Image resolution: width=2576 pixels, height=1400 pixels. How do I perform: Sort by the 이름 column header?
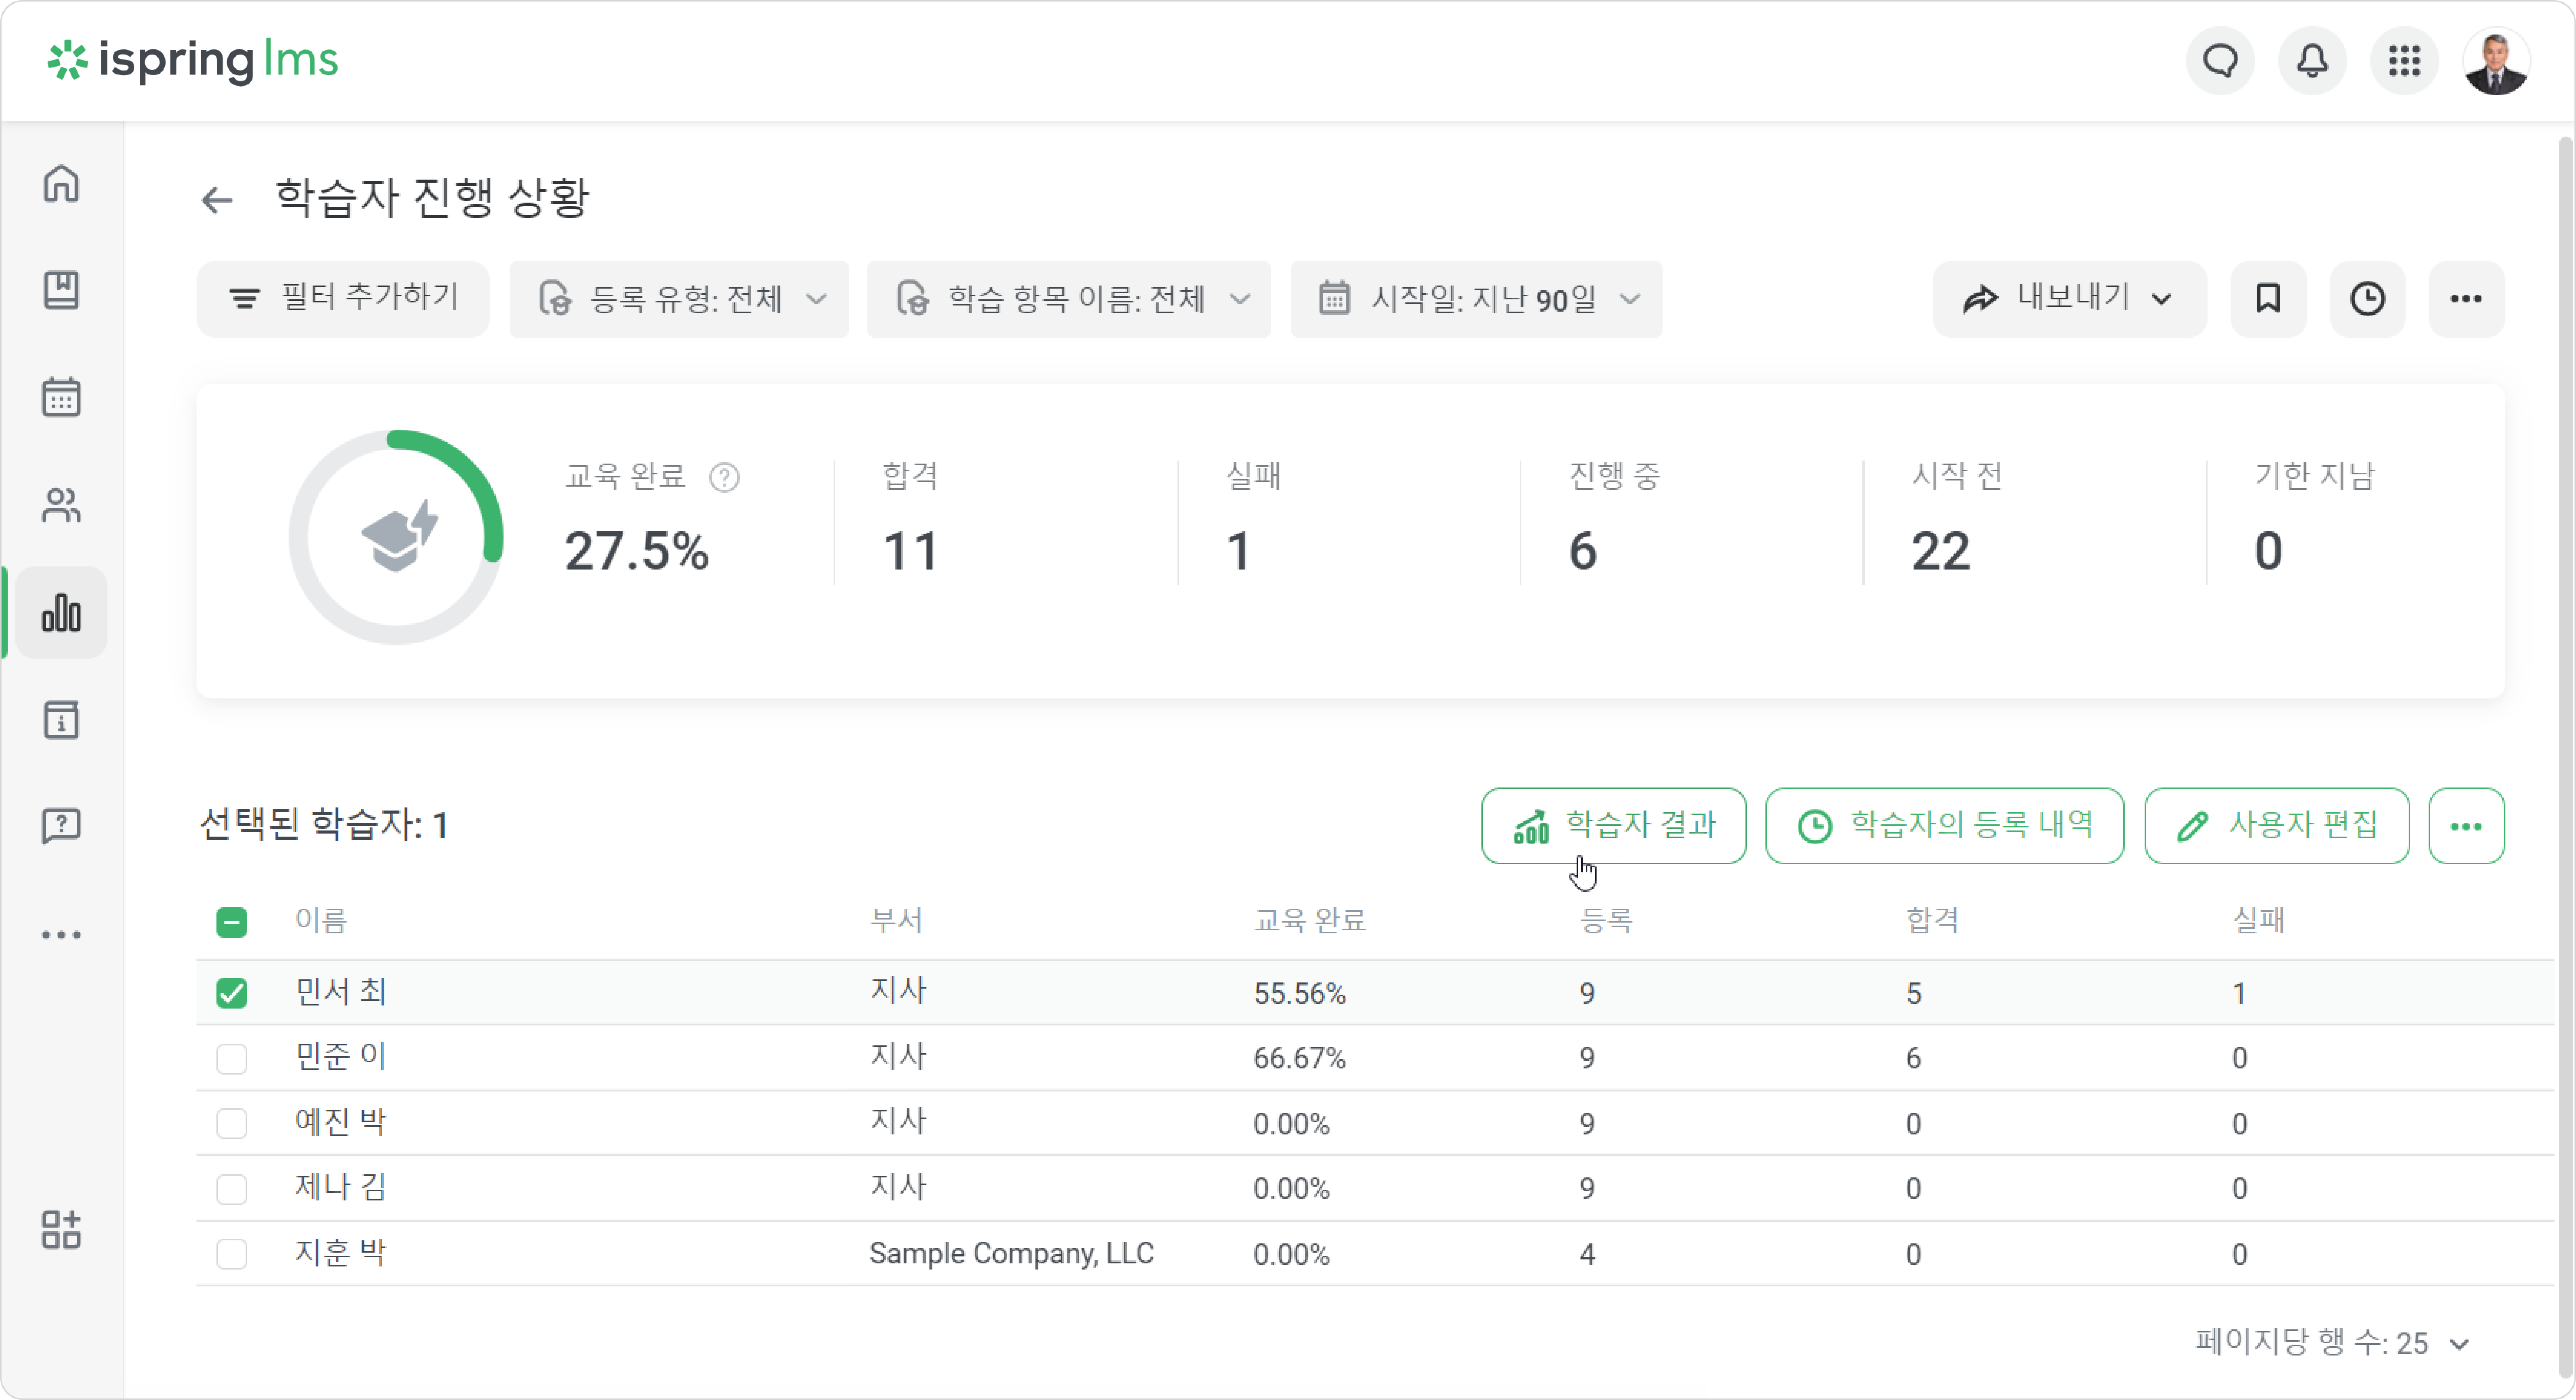pos(320,921)
